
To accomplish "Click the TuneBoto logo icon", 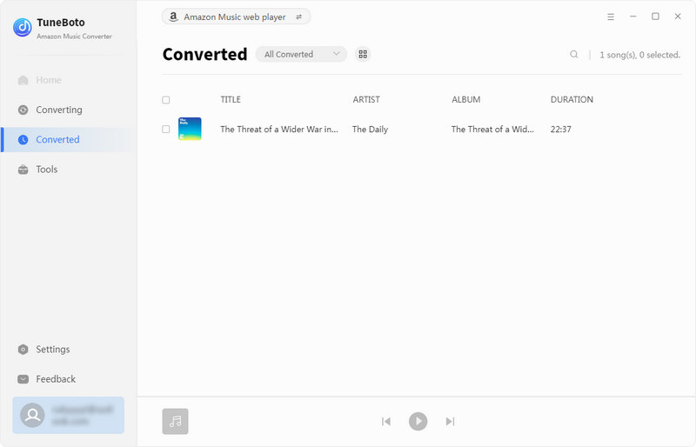I will pyautogui.click(x=23, y=27).
